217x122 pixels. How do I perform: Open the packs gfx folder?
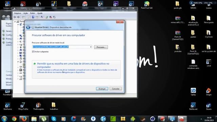(x=178, y=5)
